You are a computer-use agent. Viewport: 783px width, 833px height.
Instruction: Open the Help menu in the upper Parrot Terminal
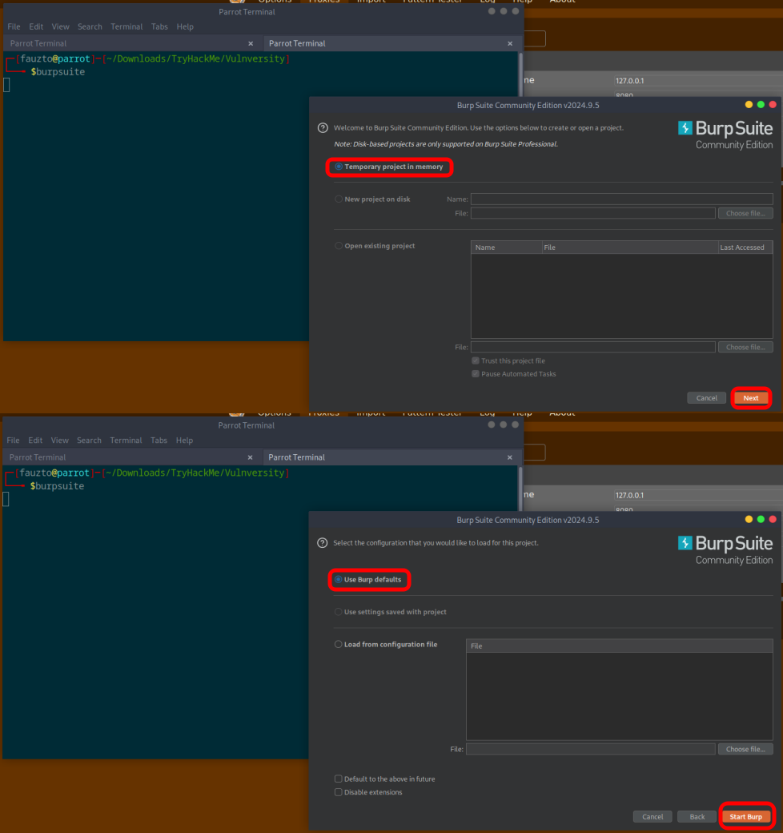point(185,26)
